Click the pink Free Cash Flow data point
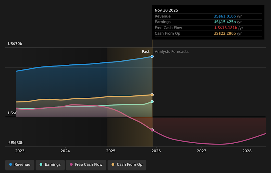Screen dimensions: 271x173 pos(152,130)
